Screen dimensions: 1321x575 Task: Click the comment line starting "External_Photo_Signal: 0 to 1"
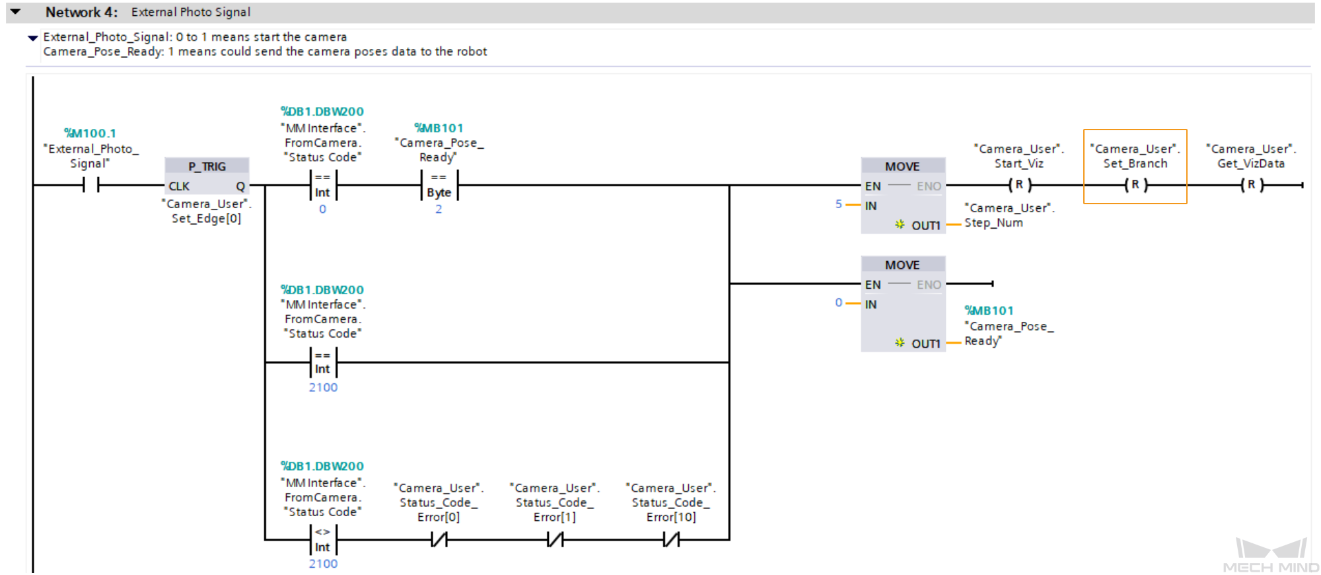click(x=195, y=37)
